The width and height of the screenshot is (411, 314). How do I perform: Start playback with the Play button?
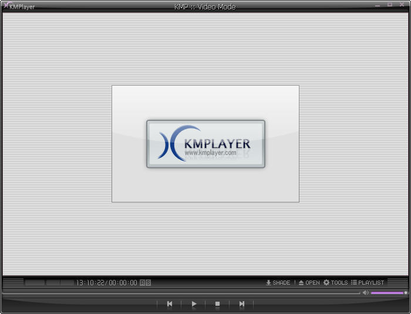(193, 304)
